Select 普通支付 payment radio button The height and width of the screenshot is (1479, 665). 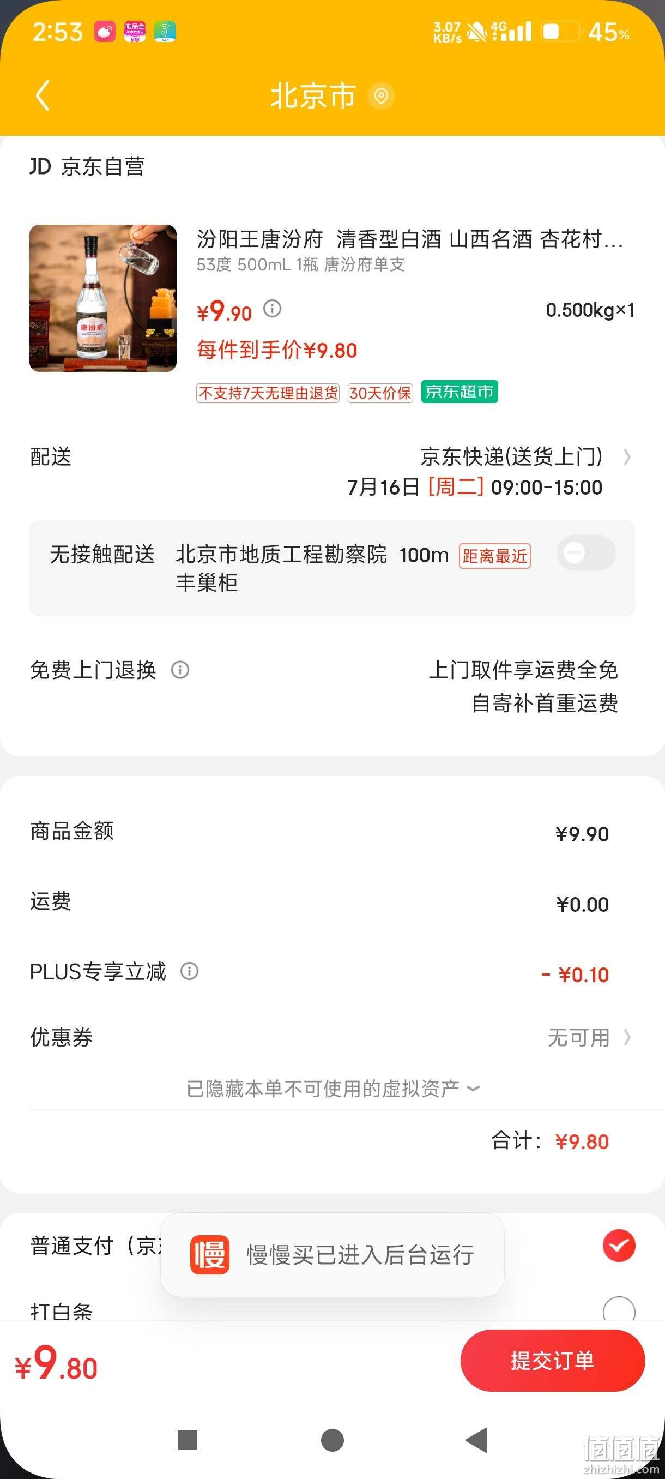619,1246
